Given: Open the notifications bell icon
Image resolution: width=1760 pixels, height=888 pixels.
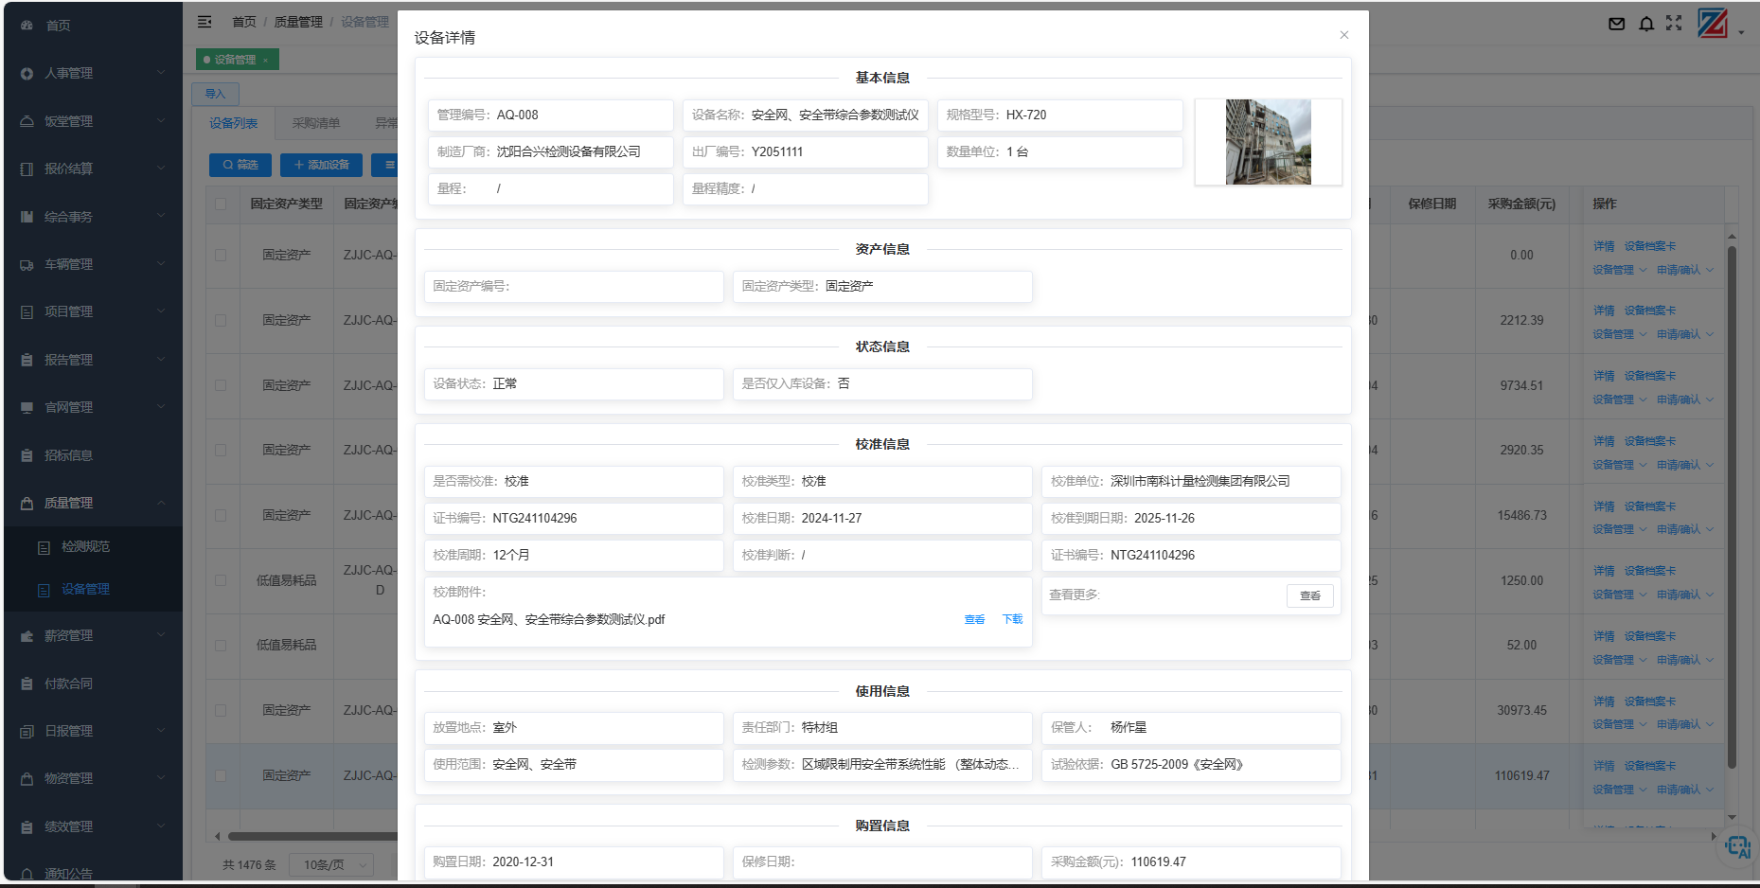Looking at the screenshot, I should pyautogui.click(x=1646, y=24).
